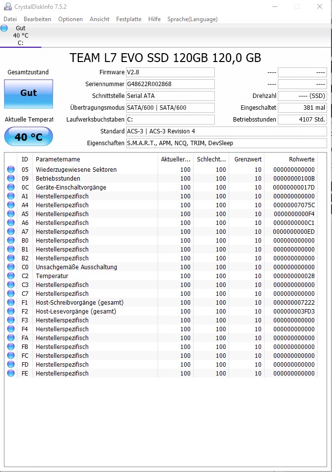Screen dimensions: 332x472
Task: Open the Festplatte menu
Action: coord(129,19)
